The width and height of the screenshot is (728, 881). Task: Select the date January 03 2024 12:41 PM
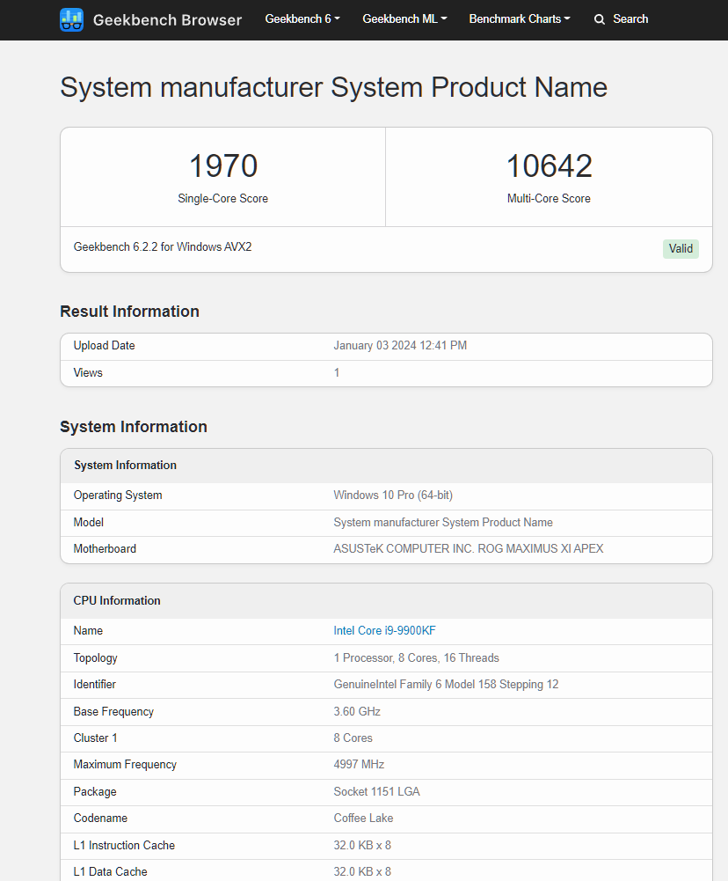click(400, 346)
